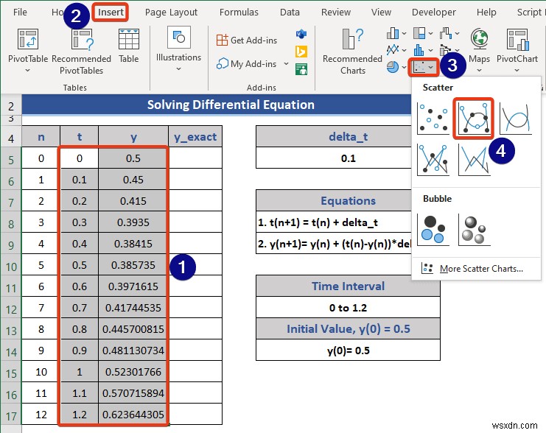546x433 pixels.
Task: Select Scatter with Smooth Lines and Markers
Action: (474, 119)
